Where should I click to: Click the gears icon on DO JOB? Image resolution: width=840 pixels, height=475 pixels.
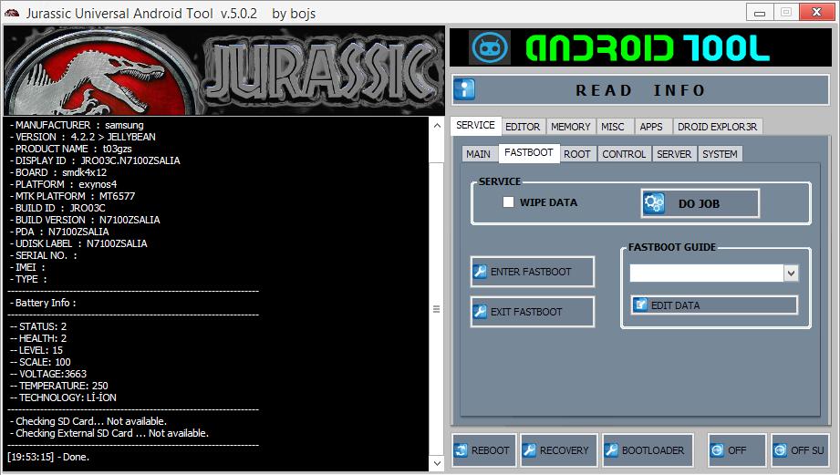point(654,204)
